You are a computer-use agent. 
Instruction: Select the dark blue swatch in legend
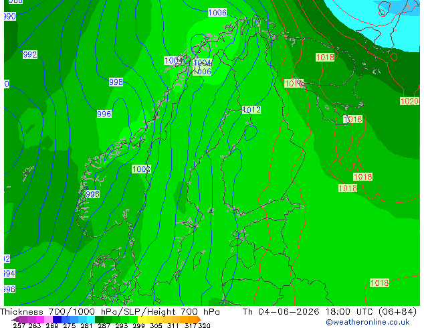pos(57,319)
